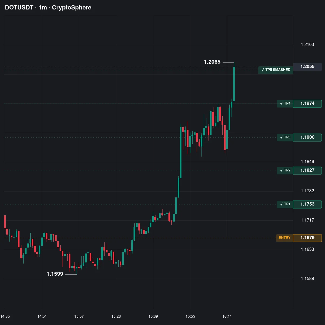Click the DOTUSDT · 1m · CryptoSphere title
The width and height of the screenshot is (325, 325).
[48, 8]
